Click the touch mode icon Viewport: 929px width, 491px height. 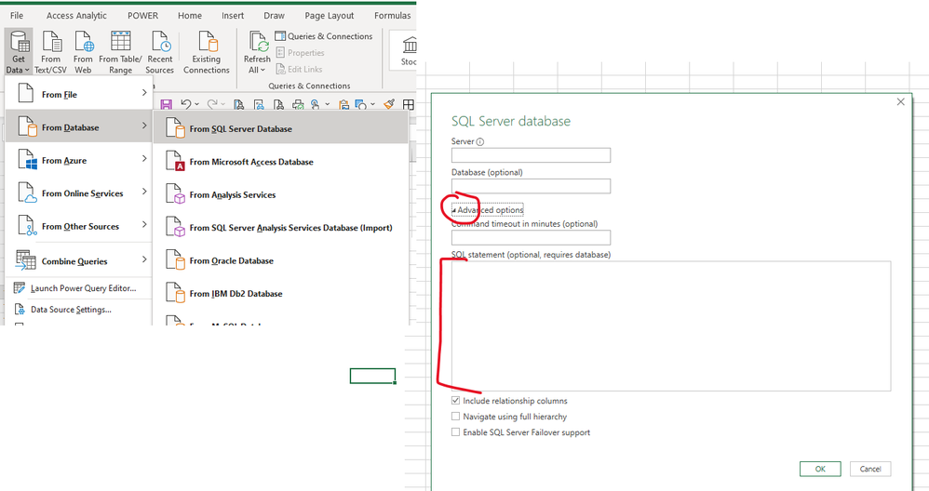pos(316,105)
